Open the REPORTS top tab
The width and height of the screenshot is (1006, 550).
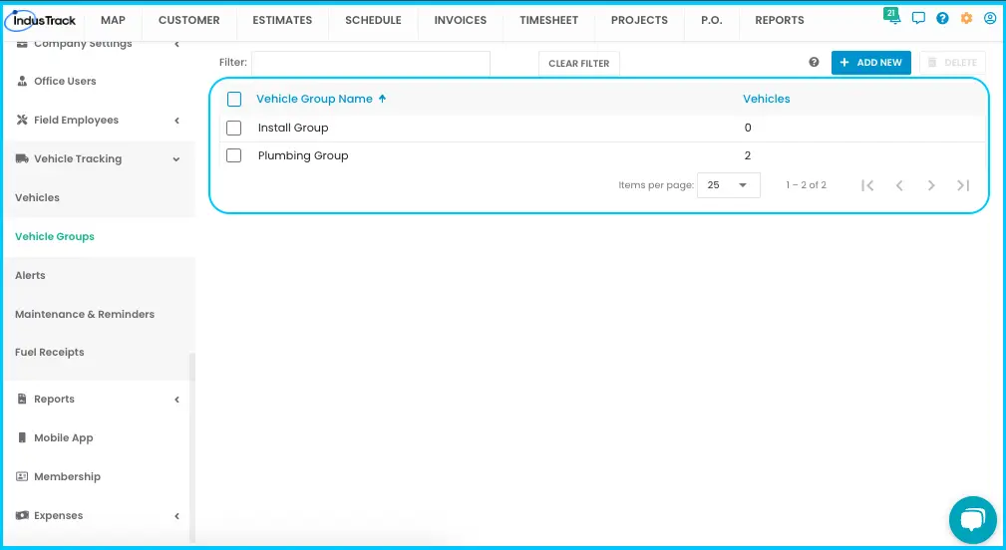[x=779, y=20]
